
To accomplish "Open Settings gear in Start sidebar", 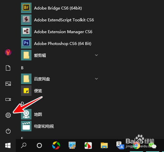I will pyautogui.click(x=8, y=115).
